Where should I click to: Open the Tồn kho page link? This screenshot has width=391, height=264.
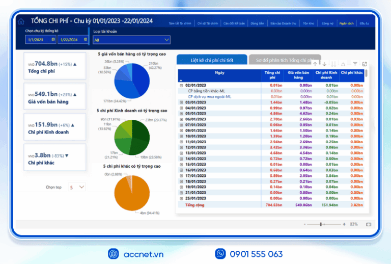308,23
